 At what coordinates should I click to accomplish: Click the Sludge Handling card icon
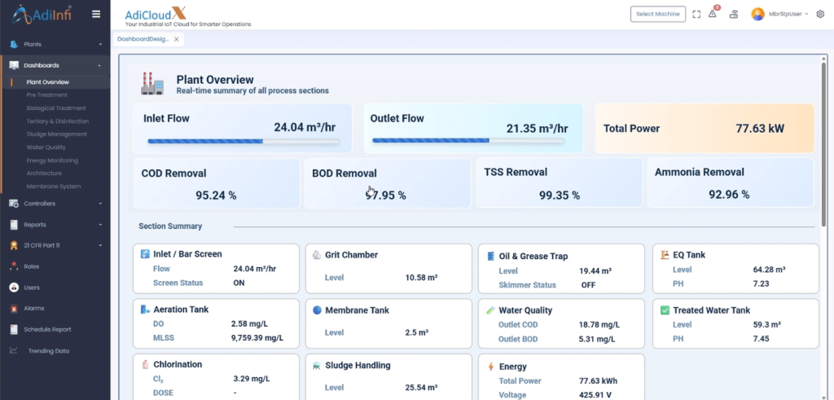pos(317,366)
